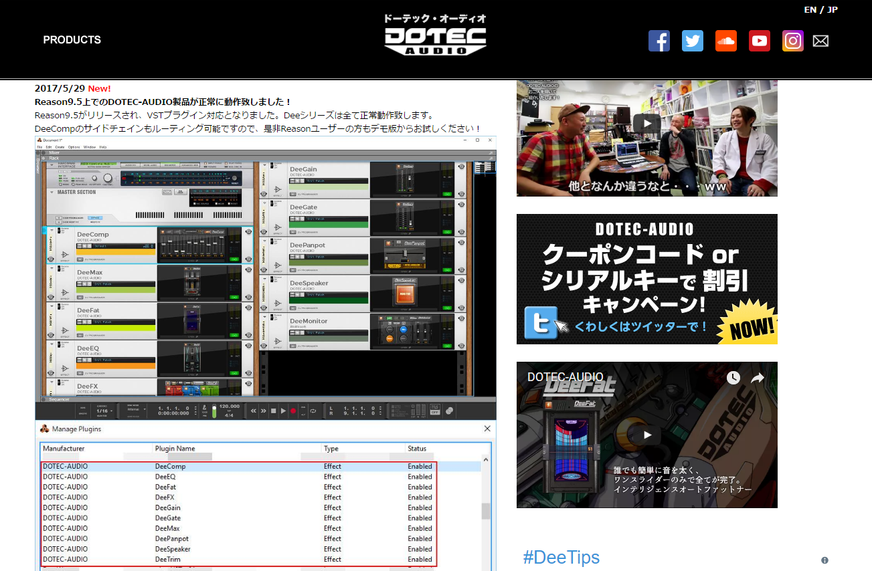This screenshot has width=872, height=571.
Task: Click the Status column header
Action: [x=417, y=448]
